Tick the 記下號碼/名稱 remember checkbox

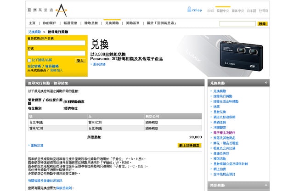pos(29,60)
